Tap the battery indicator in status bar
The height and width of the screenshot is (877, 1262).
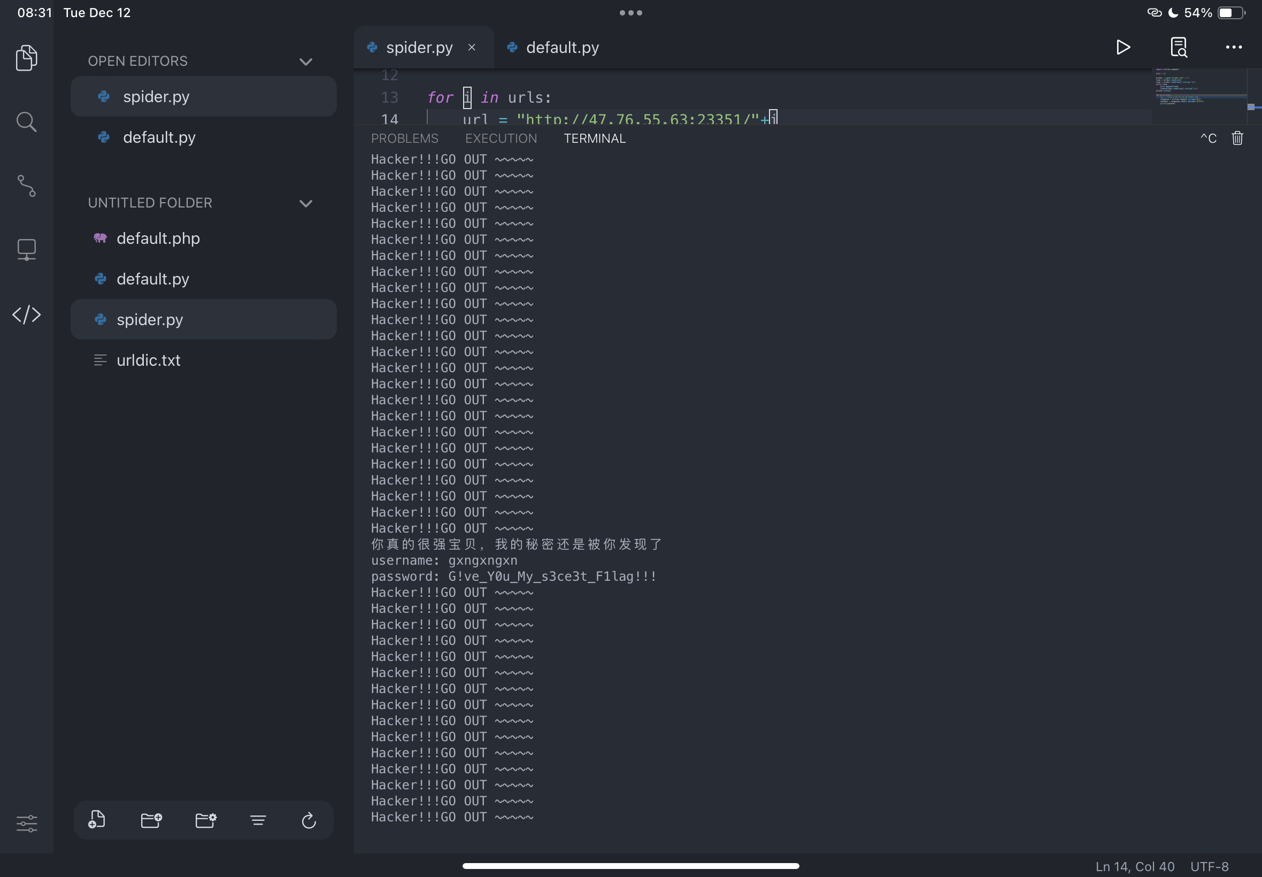tap(1231, 13)
